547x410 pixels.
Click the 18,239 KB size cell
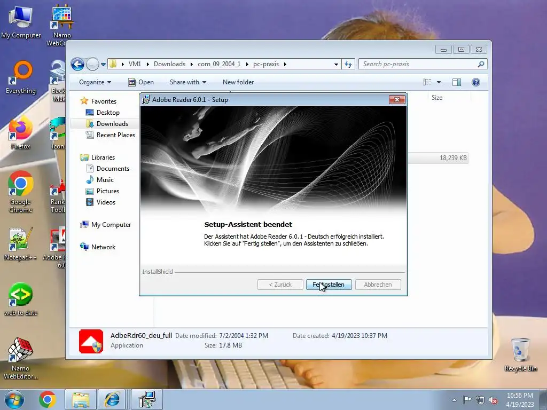(453, 158)
